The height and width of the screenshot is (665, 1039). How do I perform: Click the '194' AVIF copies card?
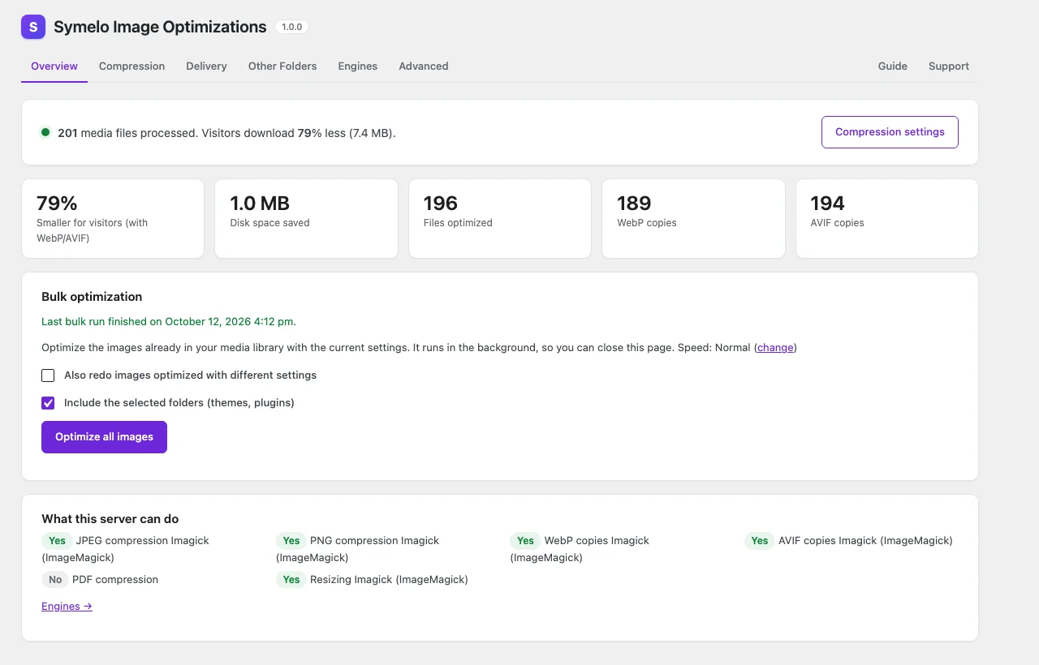coord(887,219)
